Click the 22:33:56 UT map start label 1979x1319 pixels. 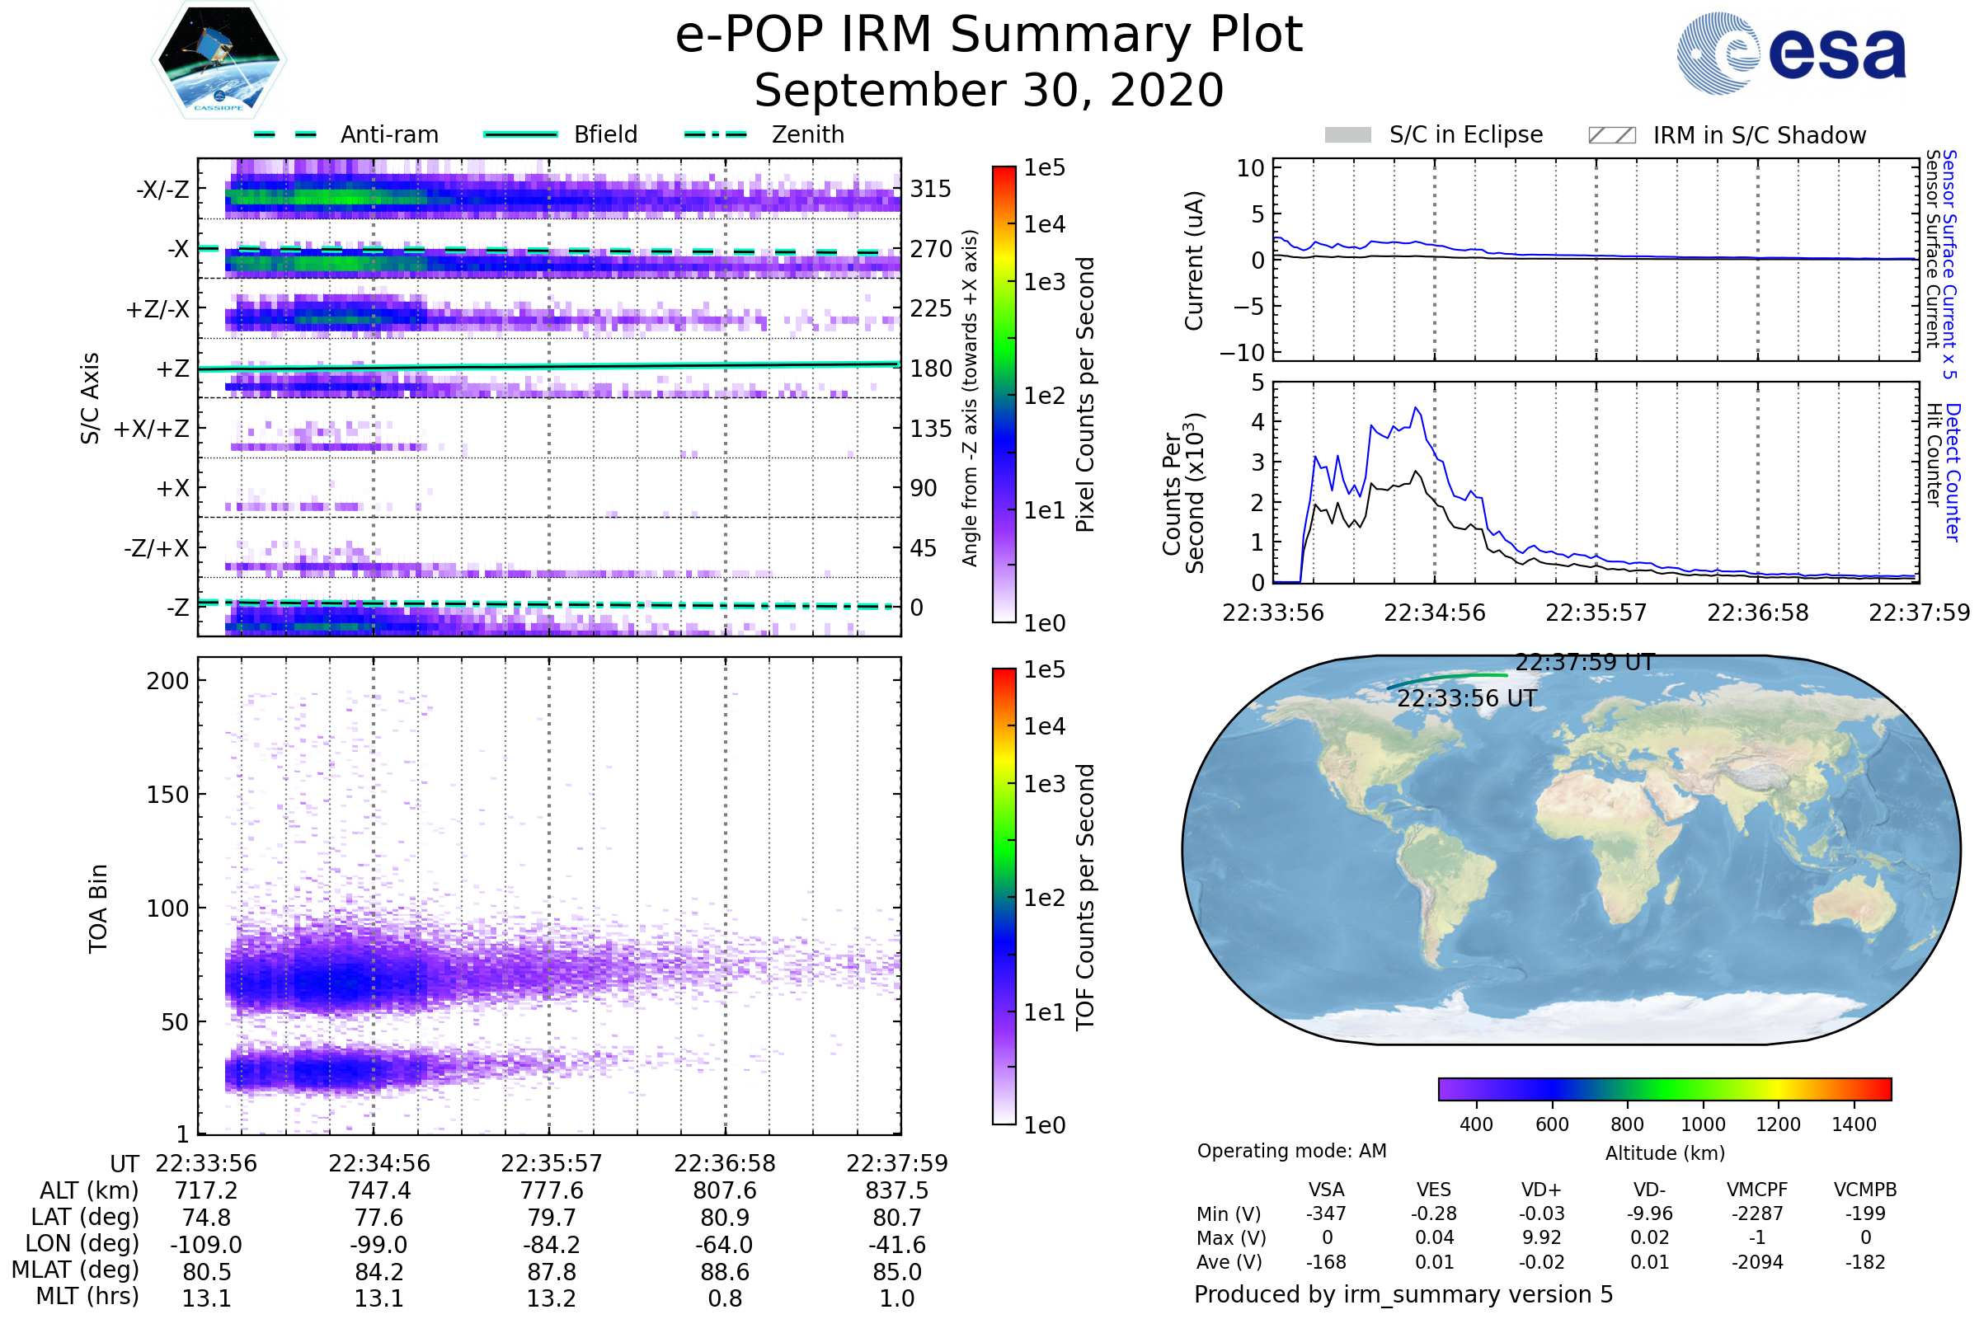1467,698
